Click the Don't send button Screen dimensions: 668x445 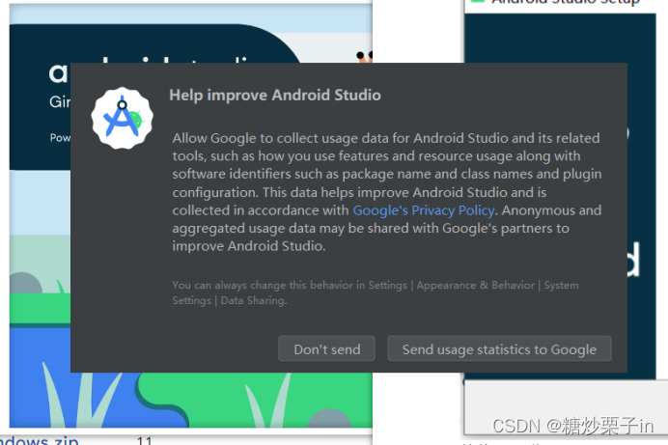[x=326, y=348]
